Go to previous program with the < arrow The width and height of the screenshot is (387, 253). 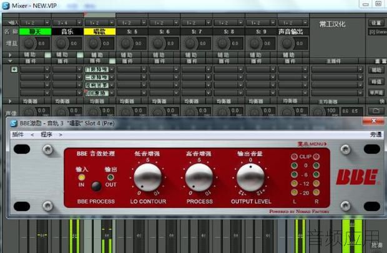pyautogui.click(x=32, y=135)
